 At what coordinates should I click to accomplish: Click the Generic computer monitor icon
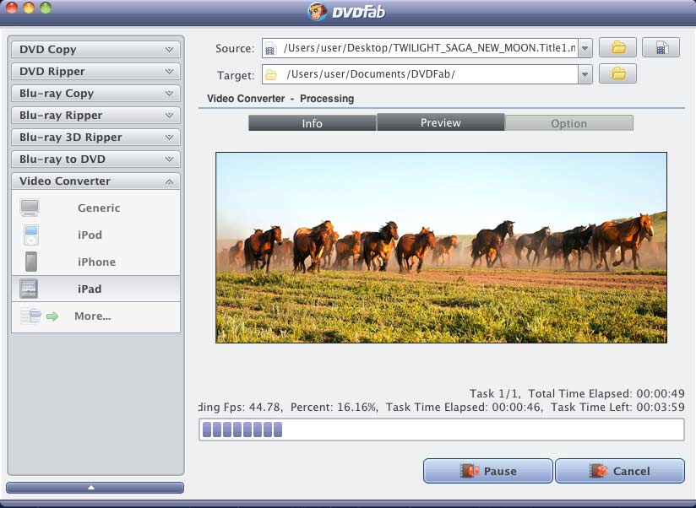[30, 208]
